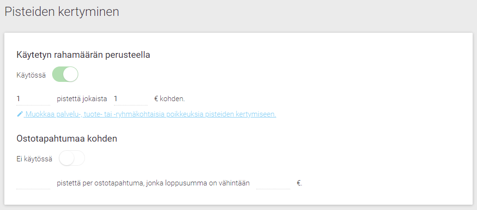Click Ostotapahtumaa kohden section heading
Image resolution: width=477 pixels, height=210 pixels.
click(x=67, y=139)
